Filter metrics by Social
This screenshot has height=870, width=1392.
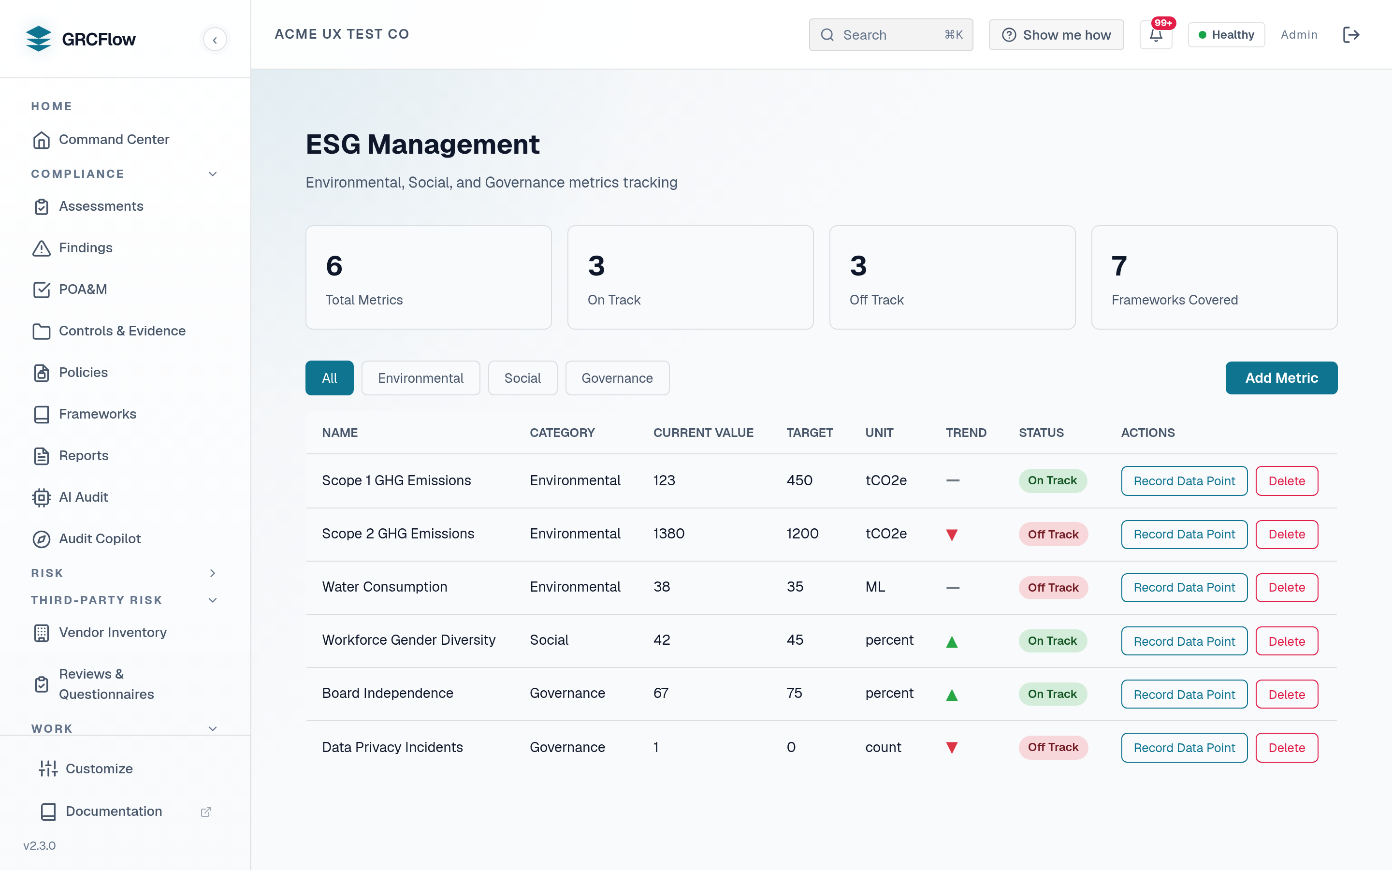522,378
